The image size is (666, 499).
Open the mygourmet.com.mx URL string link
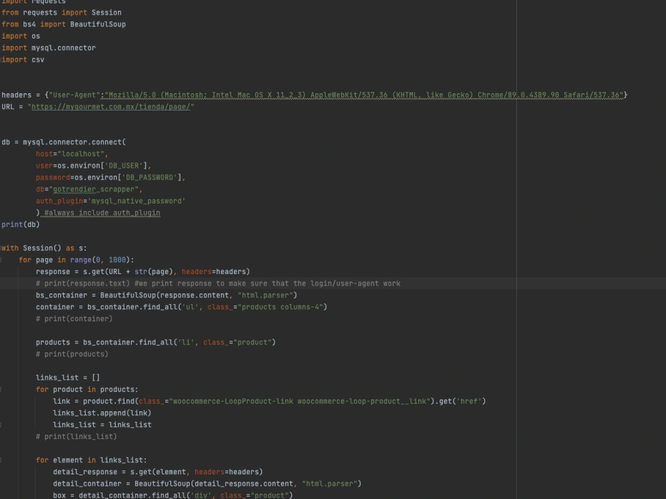point(111,106)
